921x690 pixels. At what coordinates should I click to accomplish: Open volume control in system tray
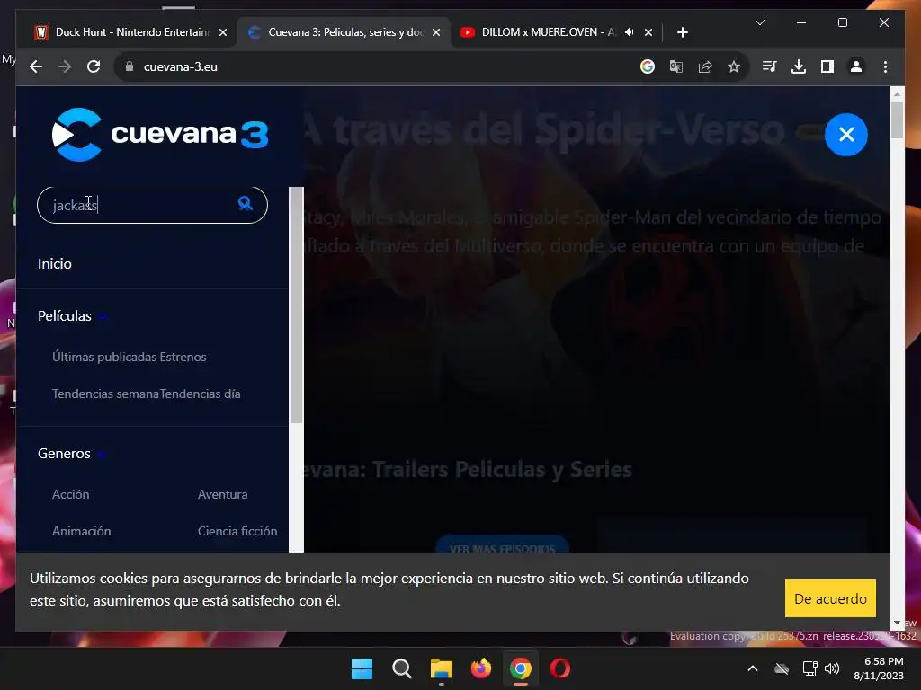click(x=832, y=668)
